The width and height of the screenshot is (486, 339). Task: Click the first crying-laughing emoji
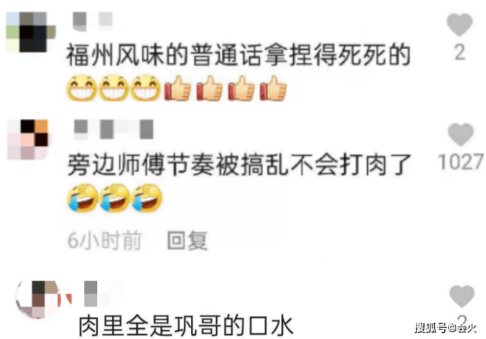[82, 198]
